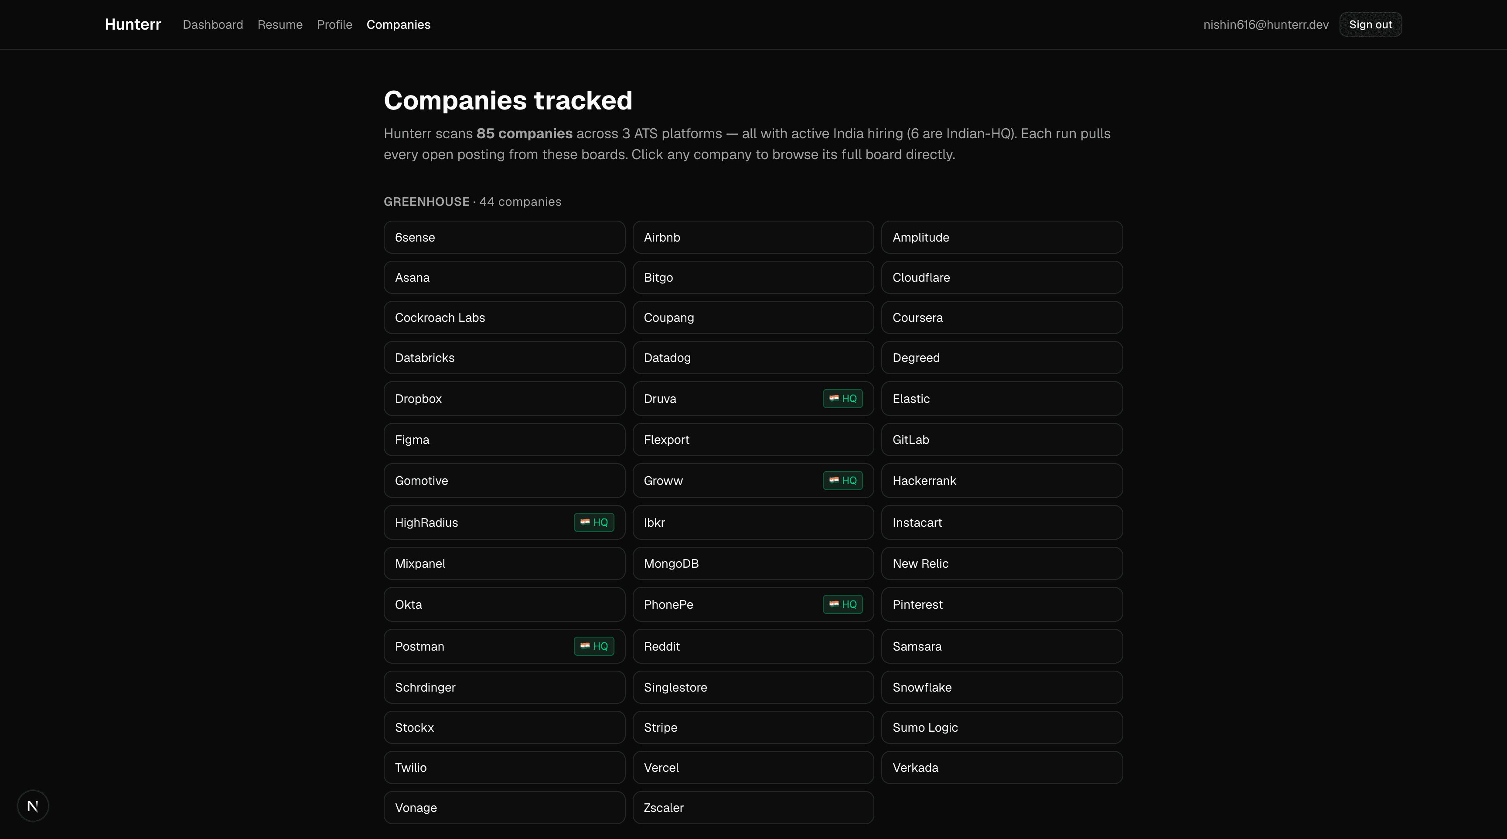
Task: Browse the Pinterest board
Action: (1002, 604)
